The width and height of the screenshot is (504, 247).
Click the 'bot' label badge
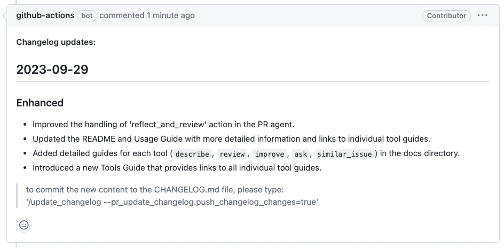[87, 16]
